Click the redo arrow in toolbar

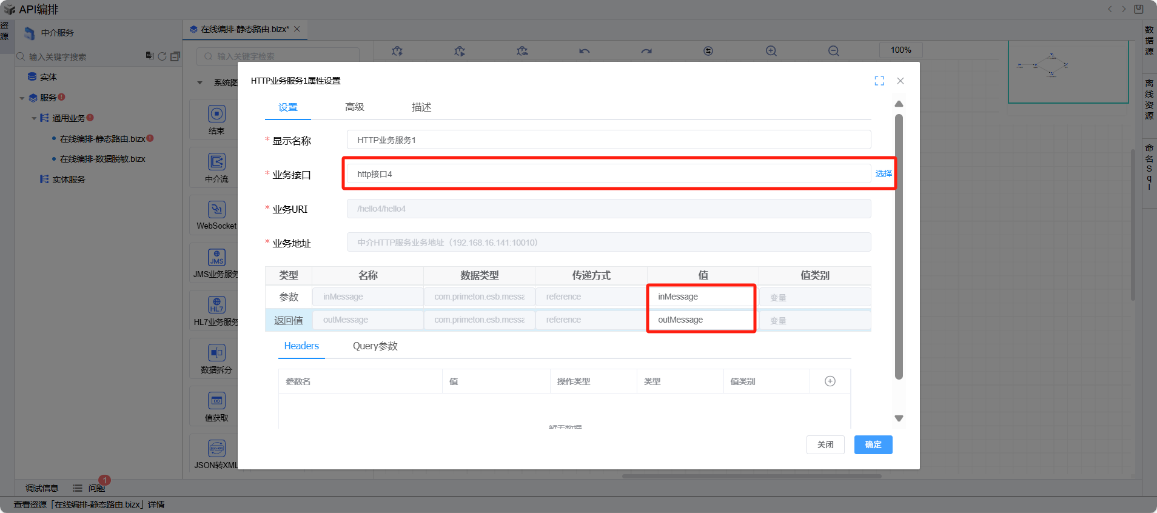pos(646,51)
